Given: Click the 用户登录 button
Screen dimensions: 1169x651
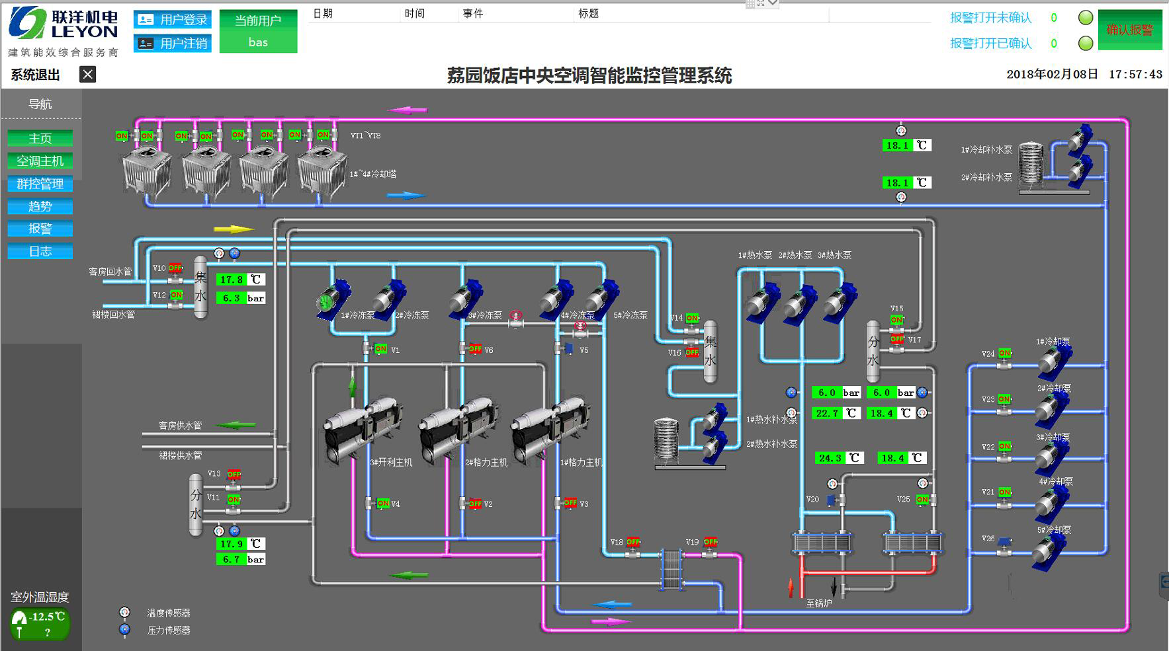Looking at the screenshot, I should click(x=173, y=20).
